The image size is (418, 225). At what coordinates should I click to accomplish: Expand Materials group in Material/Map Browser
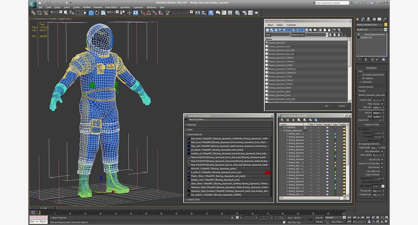pyautogui.click(x=228, y=125)
